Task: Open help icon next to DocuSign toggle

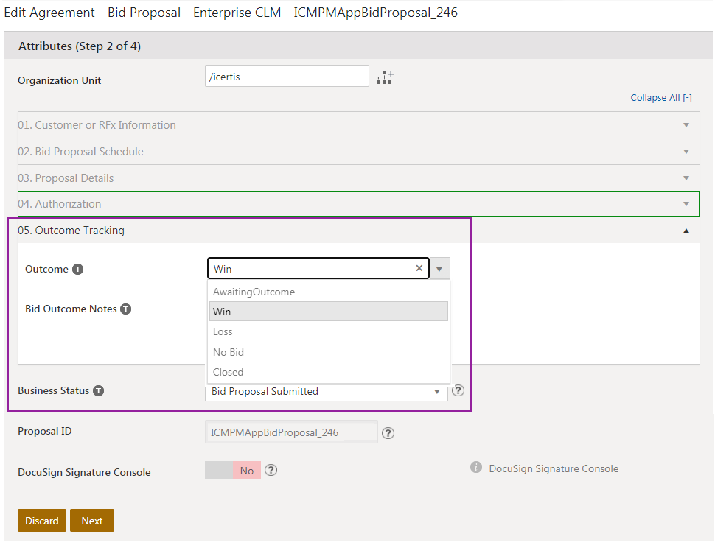Action: click(x=271, y=471)
